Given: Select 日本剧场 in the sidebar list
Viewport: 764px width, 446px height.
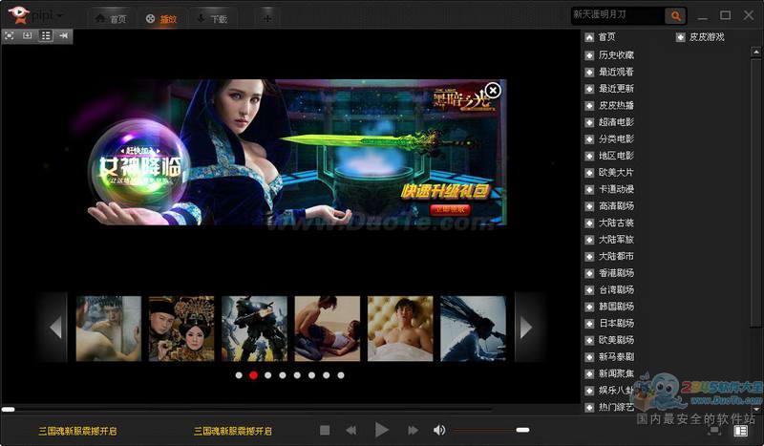Looking at the screenshot, I should pos(616,323).
